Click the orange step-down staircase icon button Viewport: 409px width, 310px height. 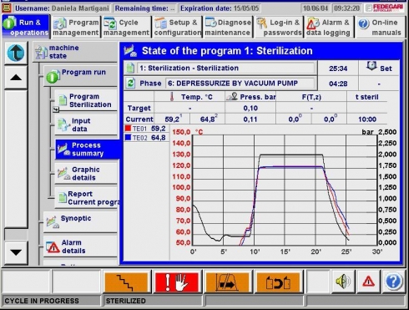[126, 282]
